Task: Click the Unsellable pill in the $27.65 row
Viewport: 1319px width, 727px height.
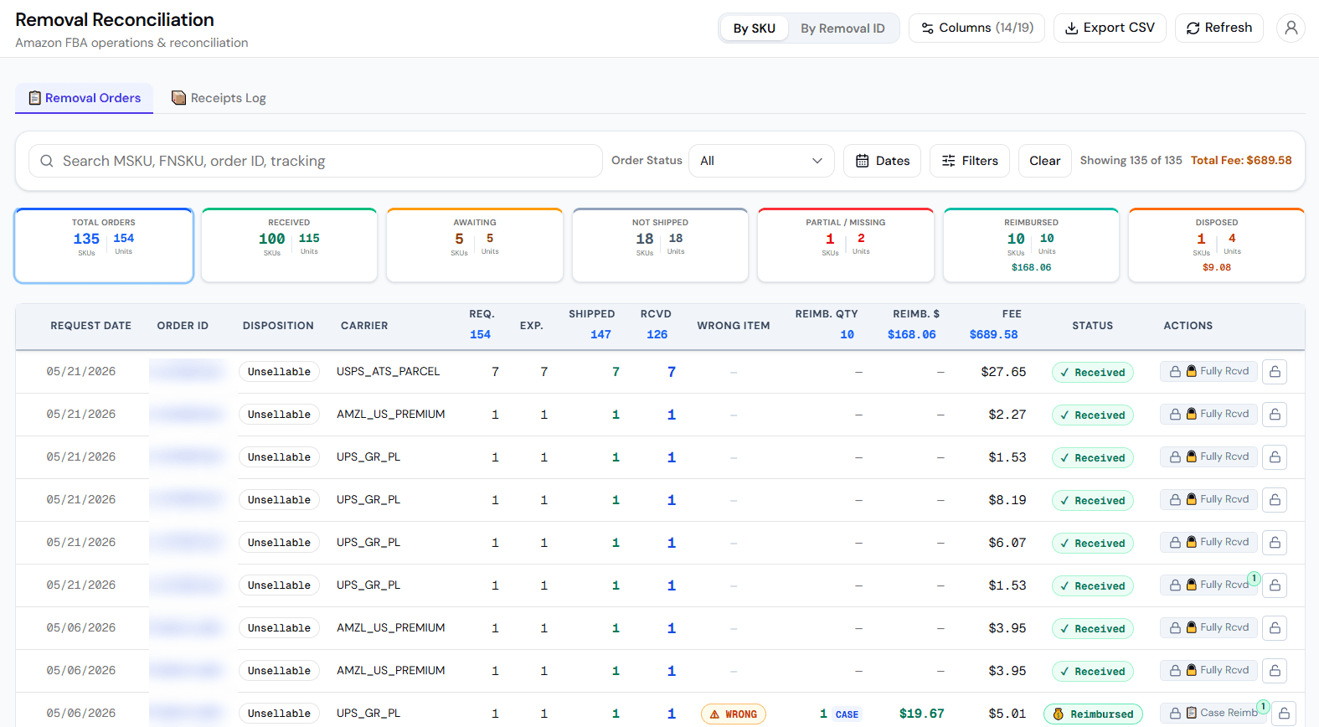Action: [279, 372]
